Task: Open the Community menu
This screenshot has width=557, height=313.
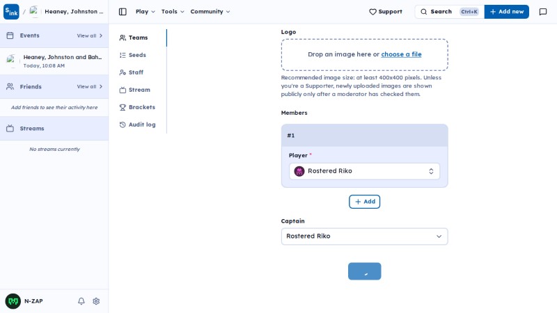Action: pos(210,12)
